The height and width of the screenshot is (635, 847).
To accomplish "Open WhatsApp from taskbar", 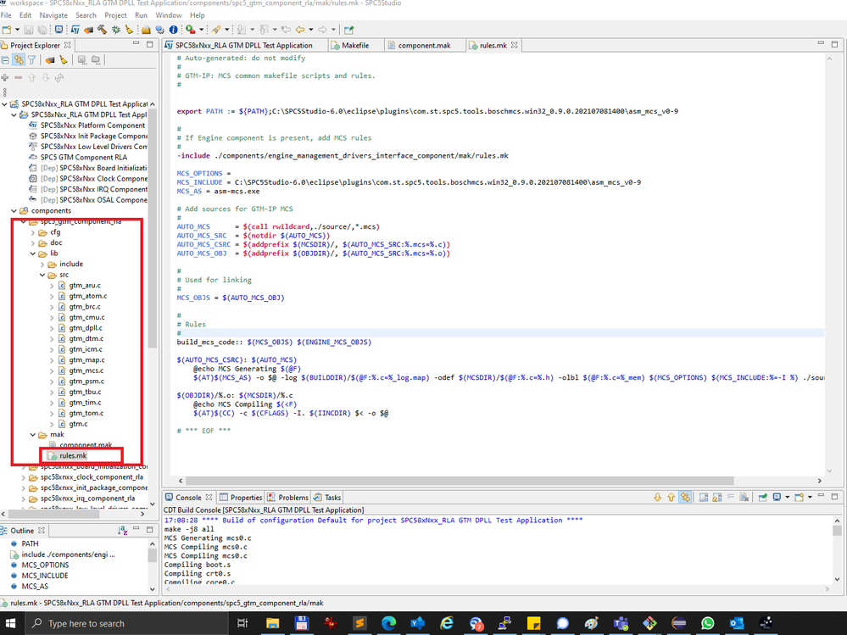I will [707, 623].
